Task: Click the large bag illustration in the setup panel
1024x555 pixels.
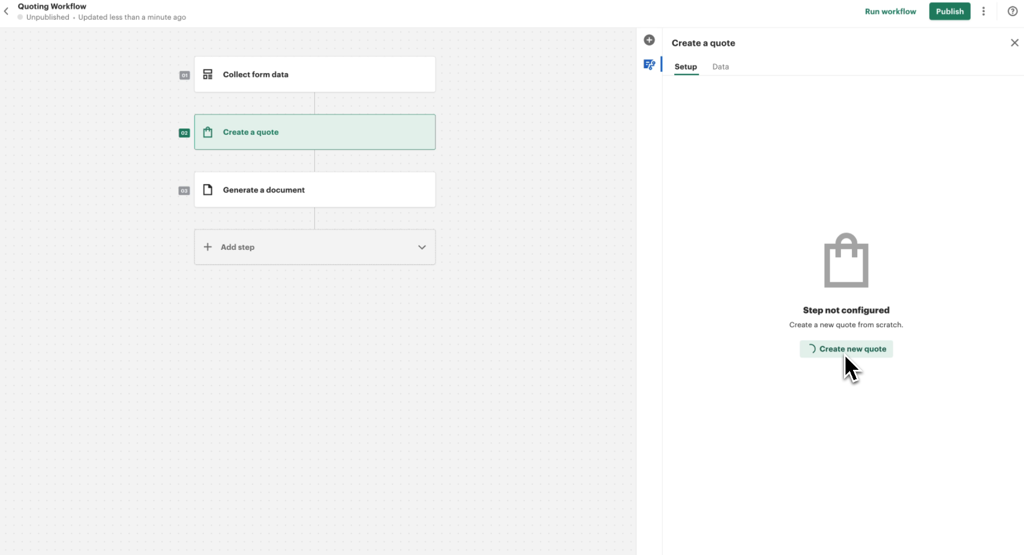Action: (846, 260)
